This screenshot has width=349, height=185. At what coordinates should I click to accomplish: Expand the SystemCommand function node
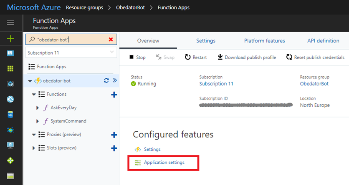point(38,121)
